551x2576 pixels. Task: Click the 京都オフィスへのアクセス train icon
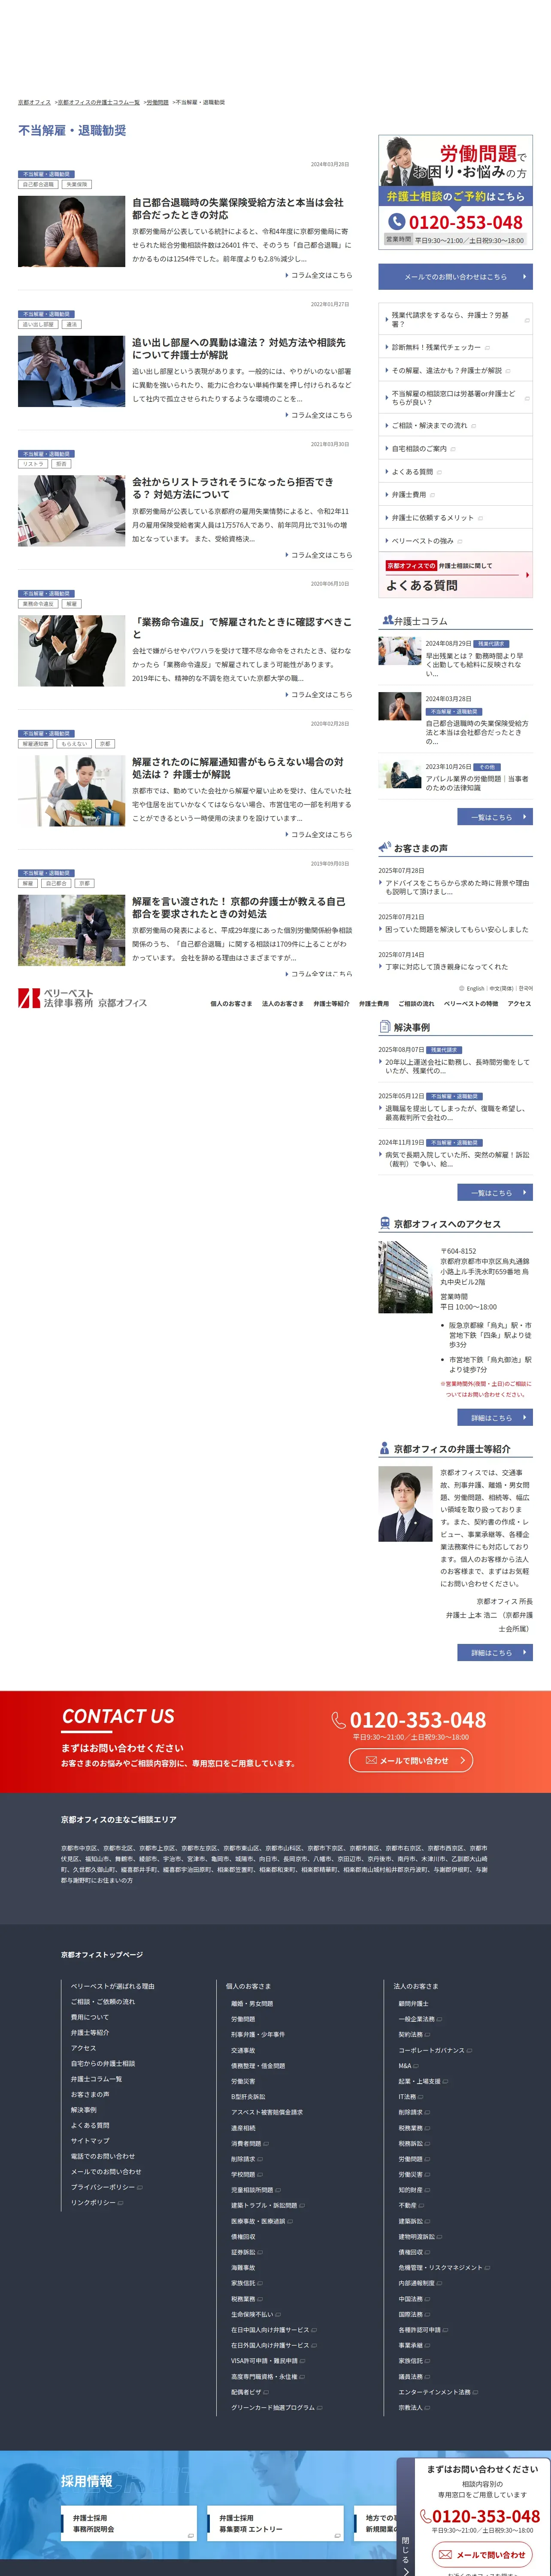385,1223
